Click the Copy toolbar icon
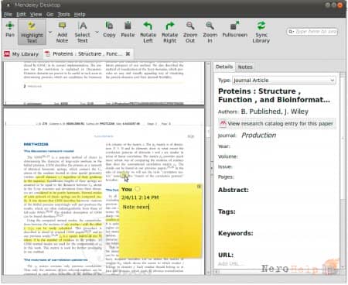This screenshot has width=348, height=285. click(109, 29)
